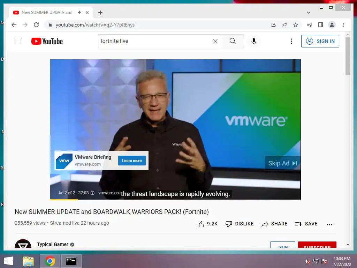Click the network tray icon
The width and height of the screenshot is (357, 268).
tap(316, 261)
